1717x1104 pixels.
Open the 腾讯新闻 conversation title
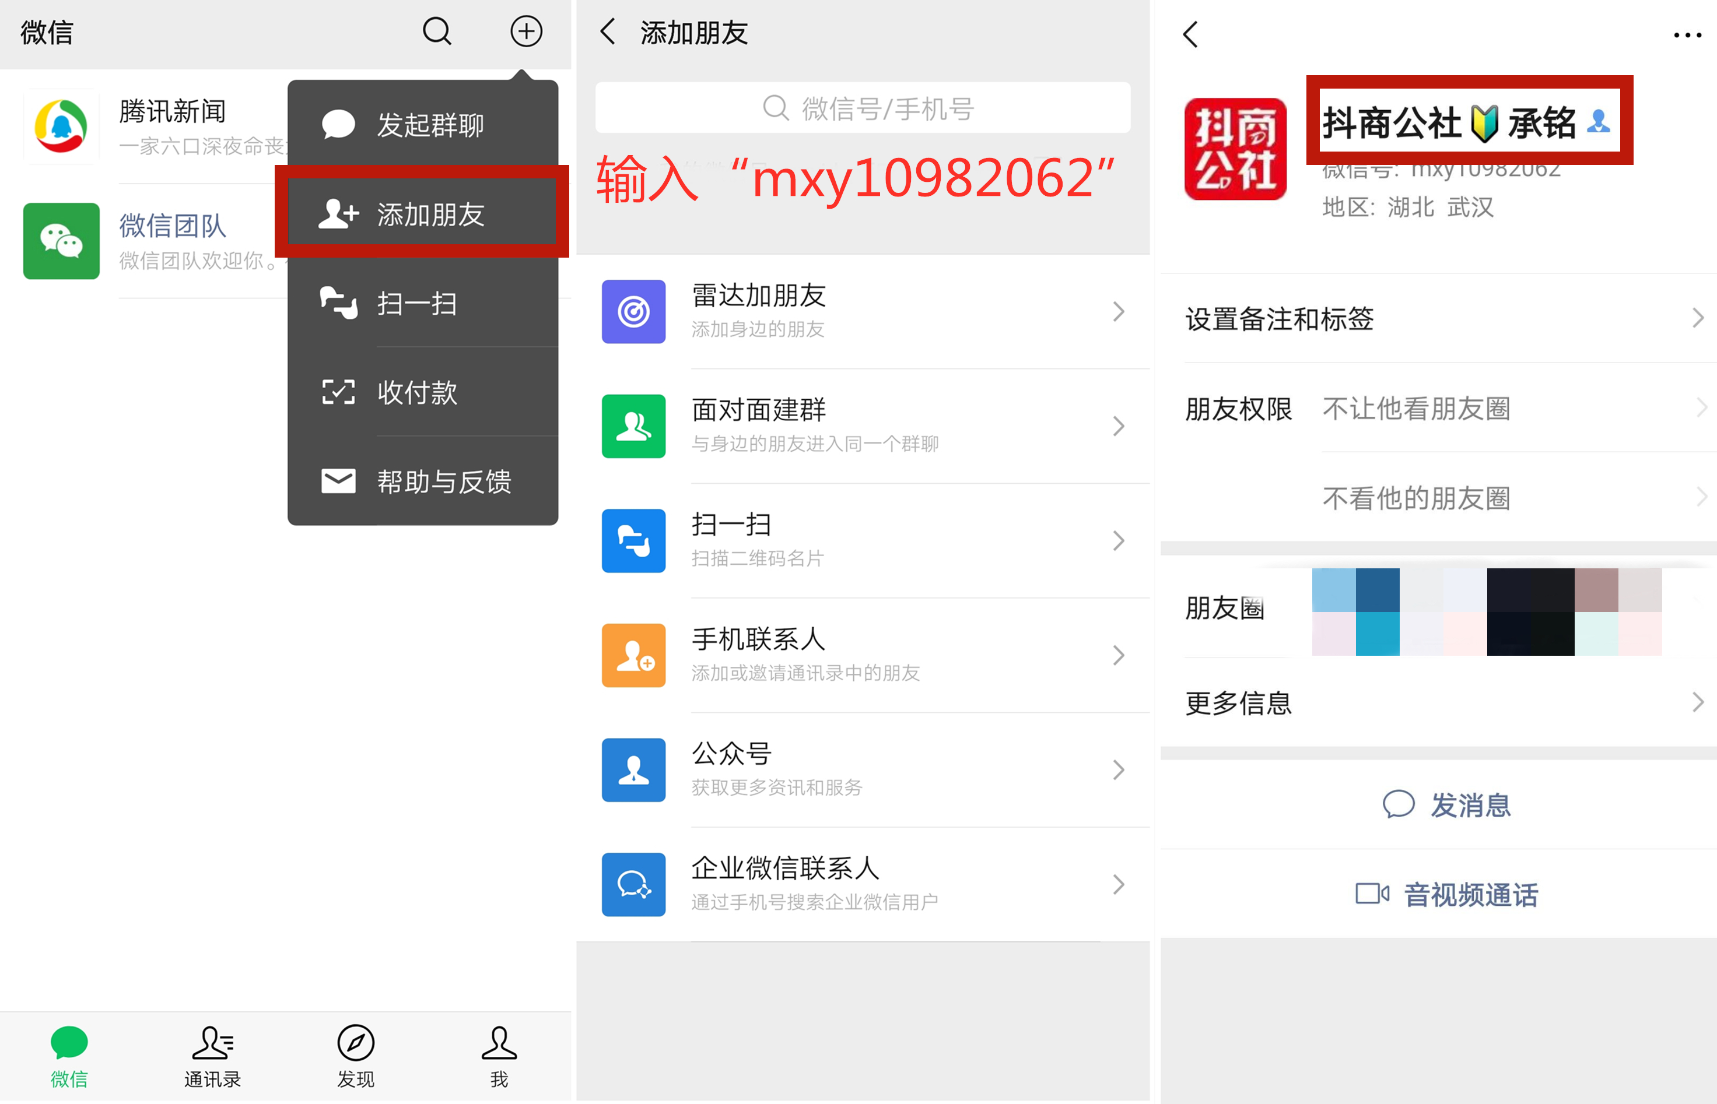tap(172, 111)
